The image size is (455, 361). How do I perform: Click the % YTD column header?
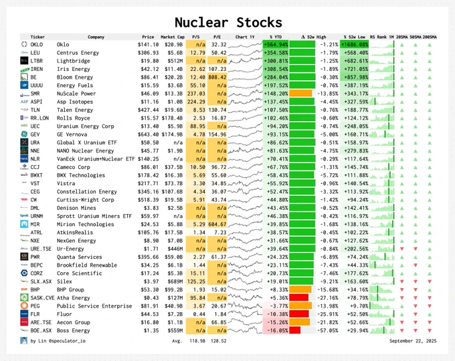(x=276, y=37)
